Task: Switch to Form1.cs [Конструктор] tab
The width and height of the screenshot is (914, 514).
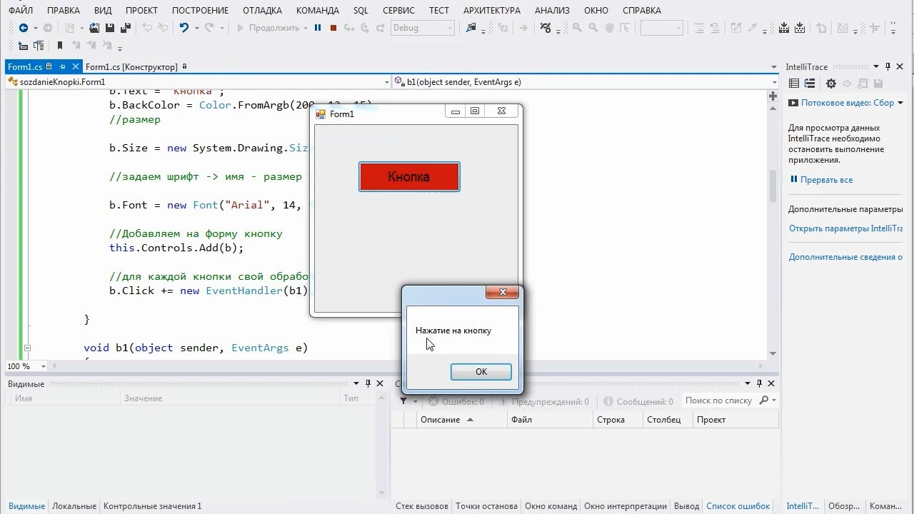Action: point(131,67)
